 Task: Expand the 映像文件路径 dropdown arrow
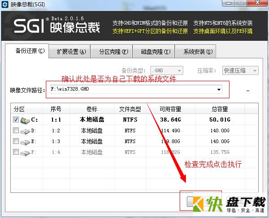coord(219,89)
